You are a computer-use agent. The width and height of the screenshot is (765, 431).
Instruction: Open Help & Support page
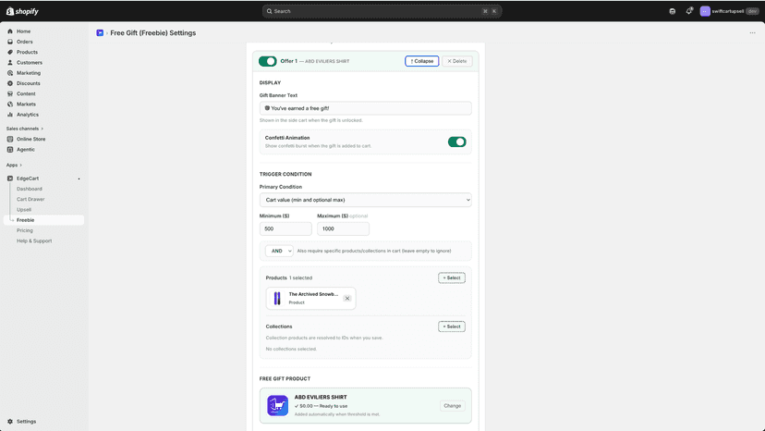pos(34,240)
